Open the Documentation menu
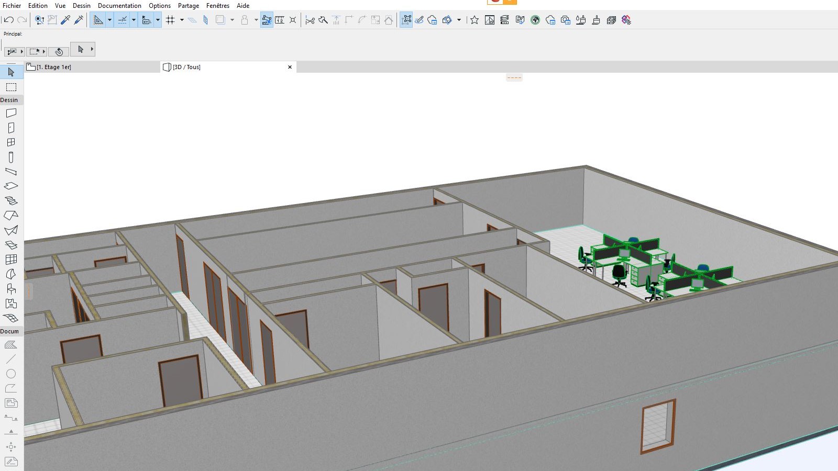Image resolution: width=838 pixels, height=471 pixels. click(119, 6)
